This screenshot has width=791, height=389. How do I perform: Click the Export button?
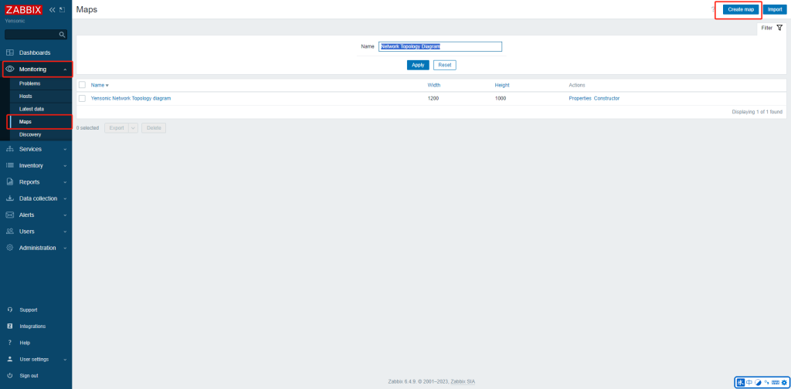(117, 128)
